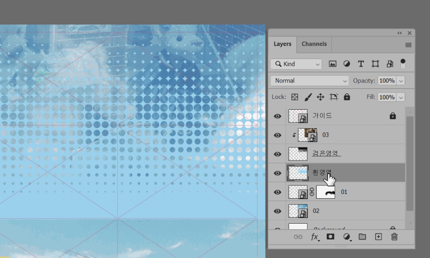Click the layers list scrollbar thumb
430x258 pixels.
410,164
